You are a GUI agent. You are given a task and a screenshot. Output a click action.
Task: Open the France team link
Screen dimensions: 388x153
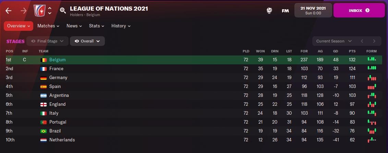pyautogui.click(x=56, y=69)
